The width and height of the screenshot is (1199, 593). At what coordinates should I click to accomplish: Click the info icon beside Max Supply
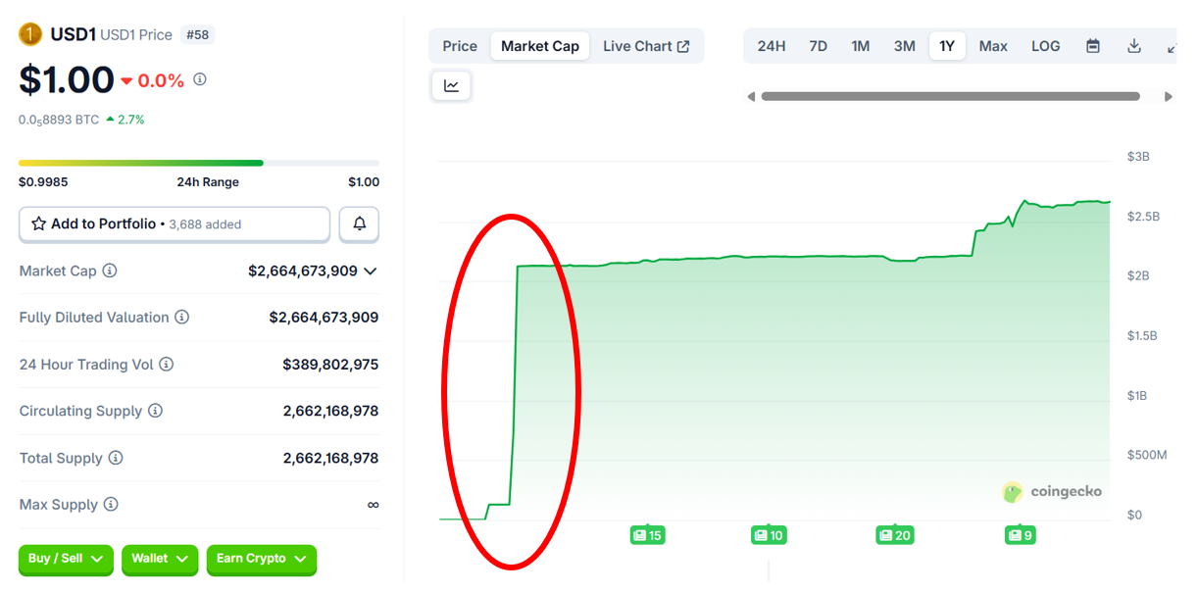pyautogui.click(x=111, y=505)
